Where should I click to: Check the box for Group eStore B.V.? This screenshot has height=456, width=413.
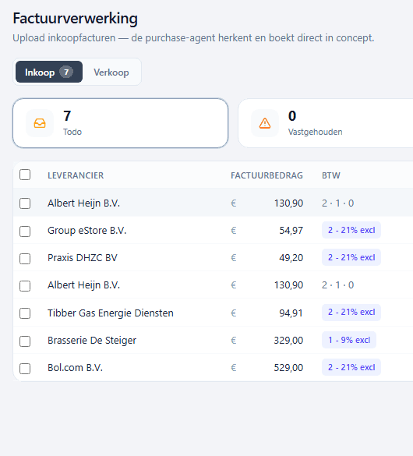click(25, 232)
